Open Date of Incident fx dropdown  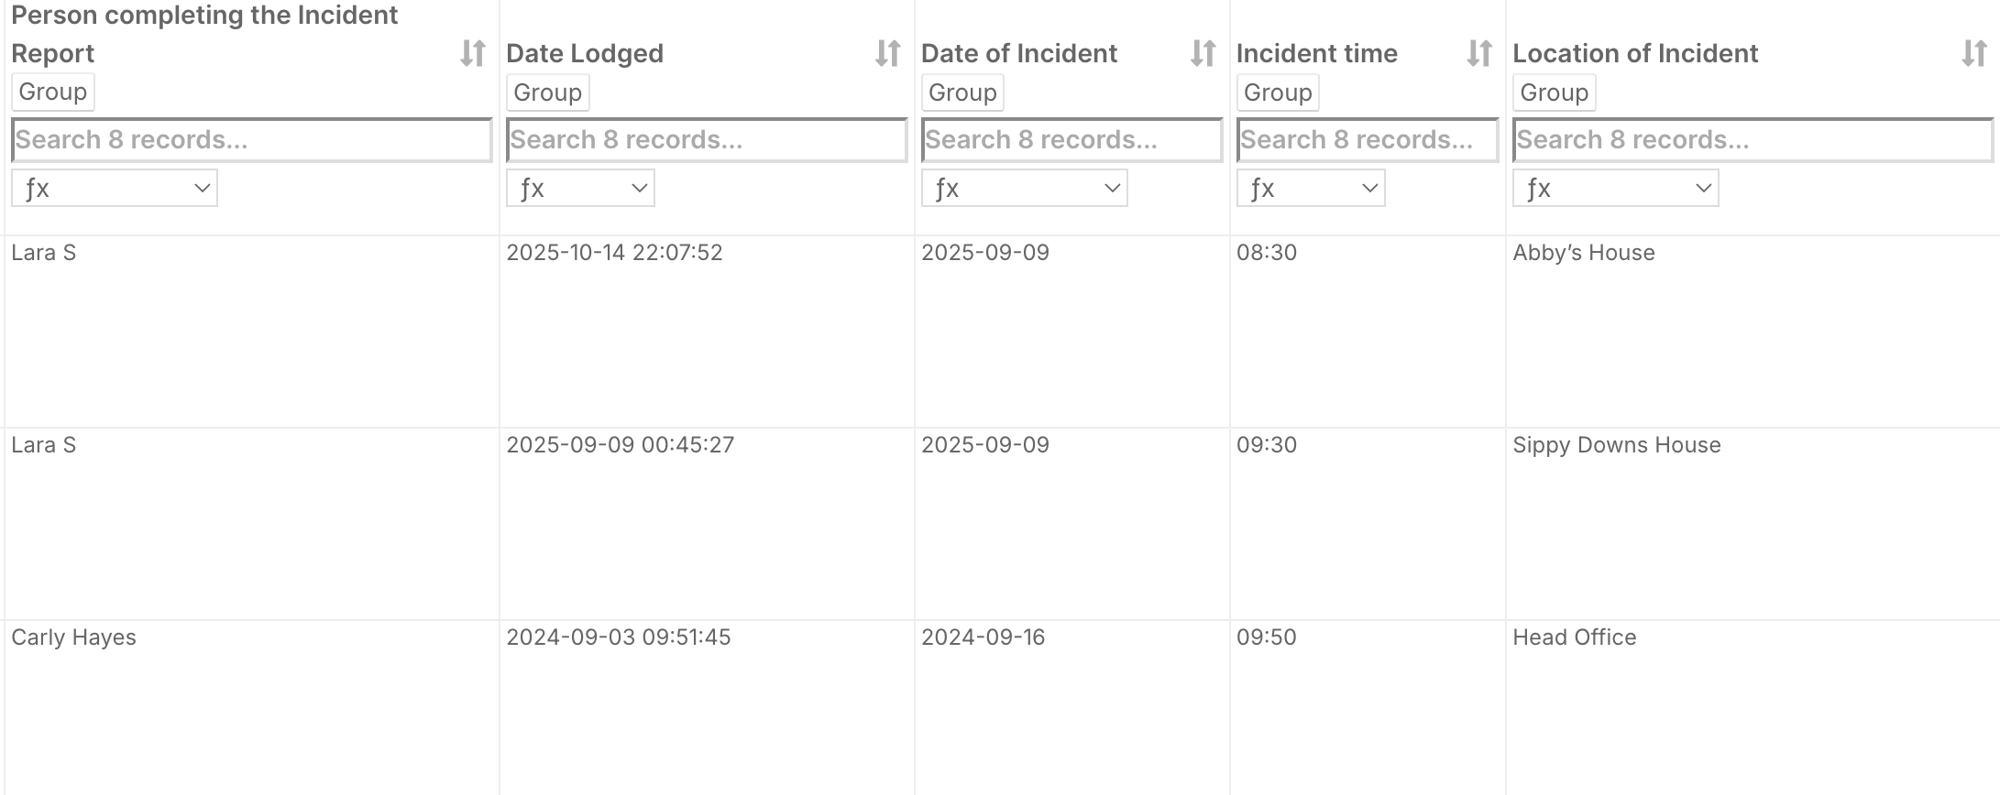point(1024,189)
